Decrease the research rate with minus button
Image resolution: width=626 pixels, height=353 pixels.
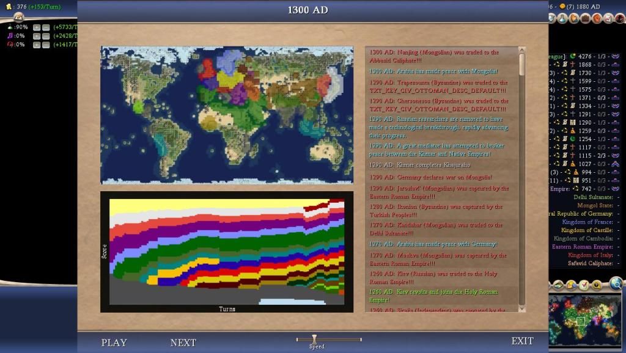pyautogui.click(x=46, y=27)
